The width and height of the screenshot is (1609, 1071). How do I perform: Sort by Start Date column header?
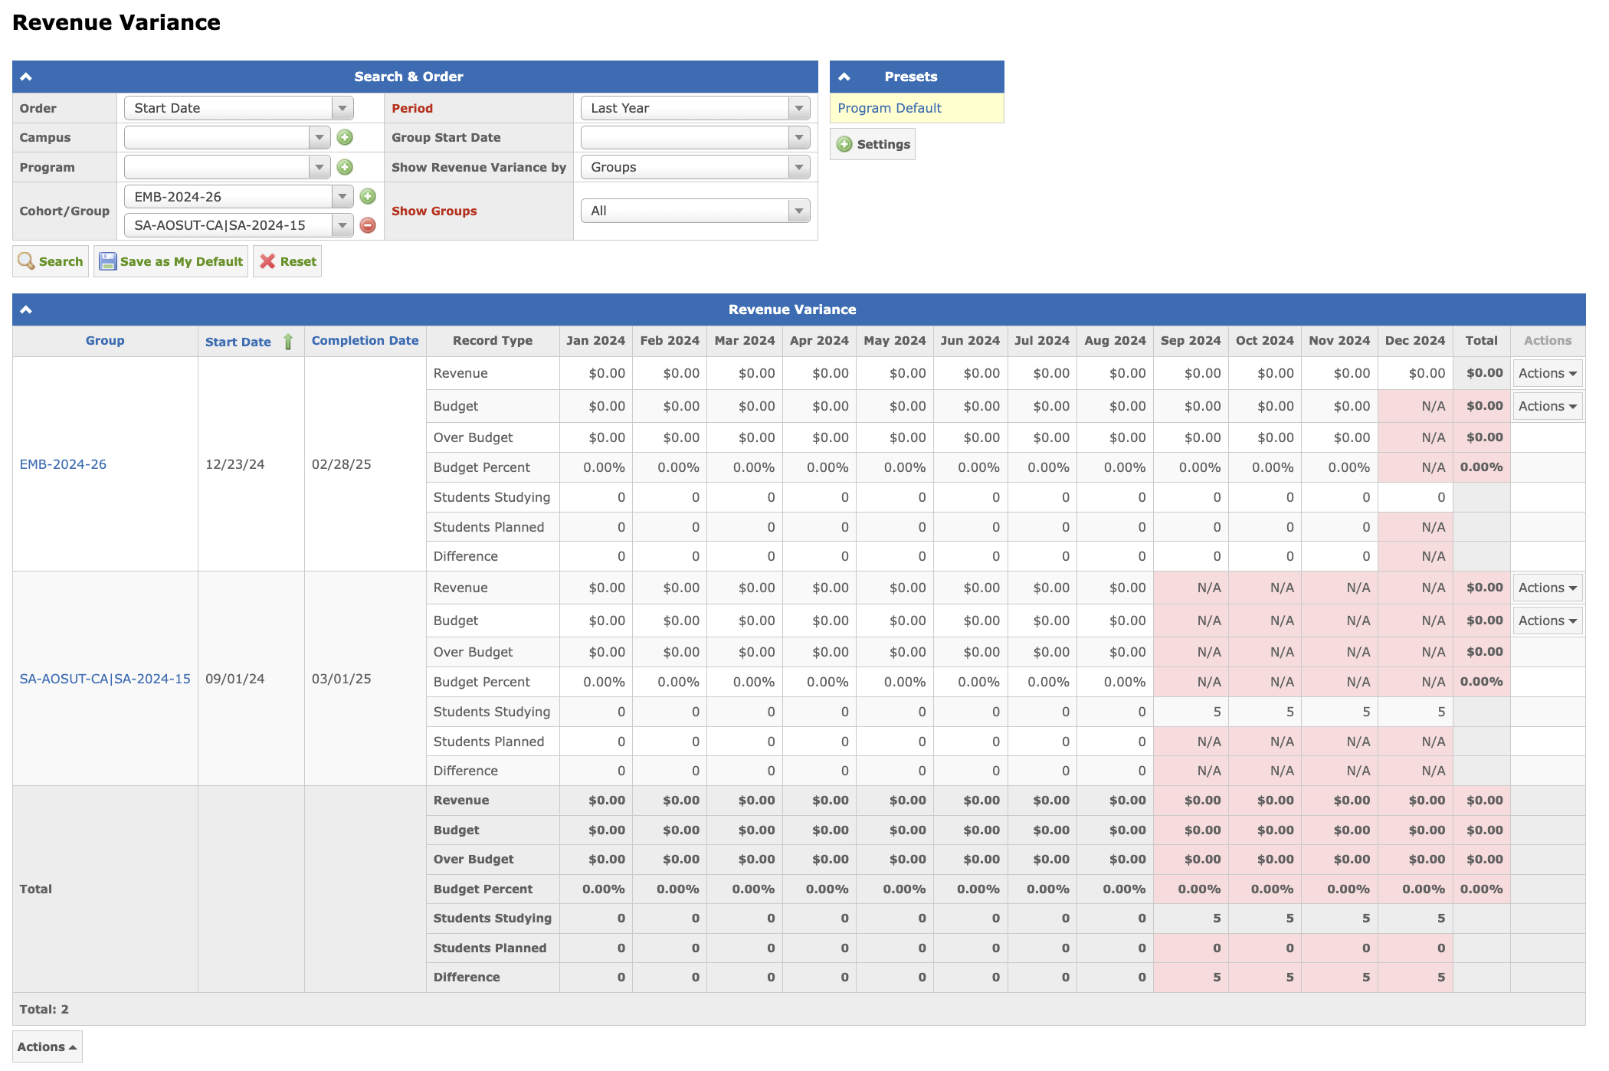click(x=238, y=342)
